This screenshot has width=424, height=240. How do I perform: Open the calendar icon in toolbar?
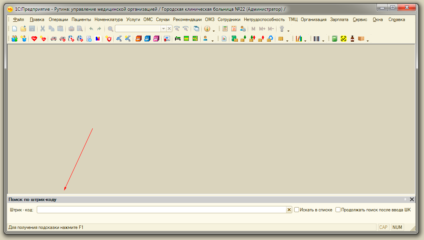point(234,29)
